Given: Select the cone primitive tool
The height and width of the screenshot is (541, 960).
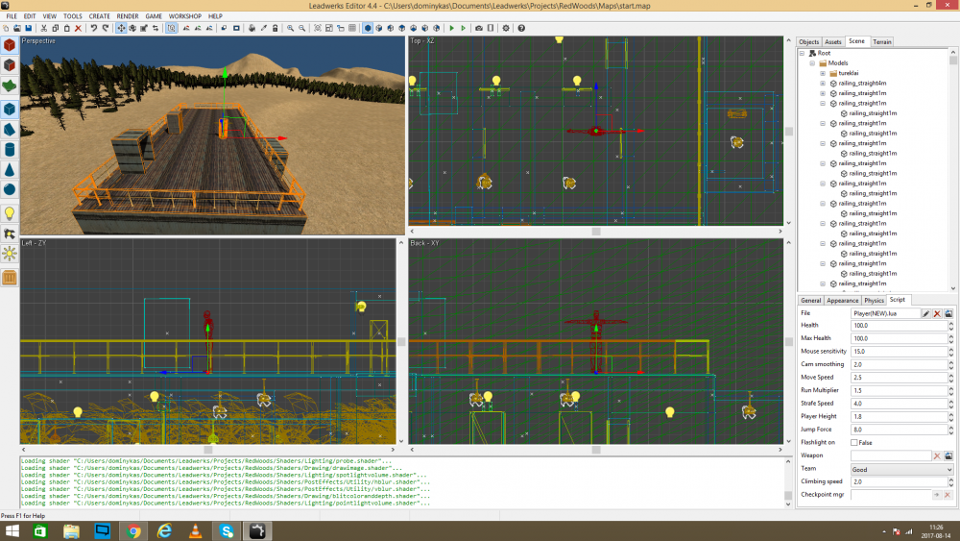Looking at the screenshot, I should [x=10, y=169].
